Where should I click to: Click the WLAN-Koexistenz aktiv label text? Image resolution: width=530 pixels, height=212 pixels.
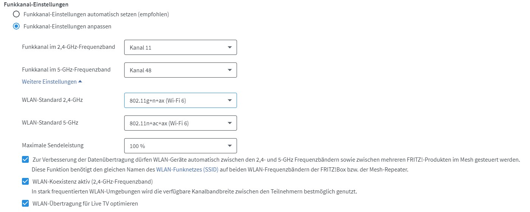(92, 182)
